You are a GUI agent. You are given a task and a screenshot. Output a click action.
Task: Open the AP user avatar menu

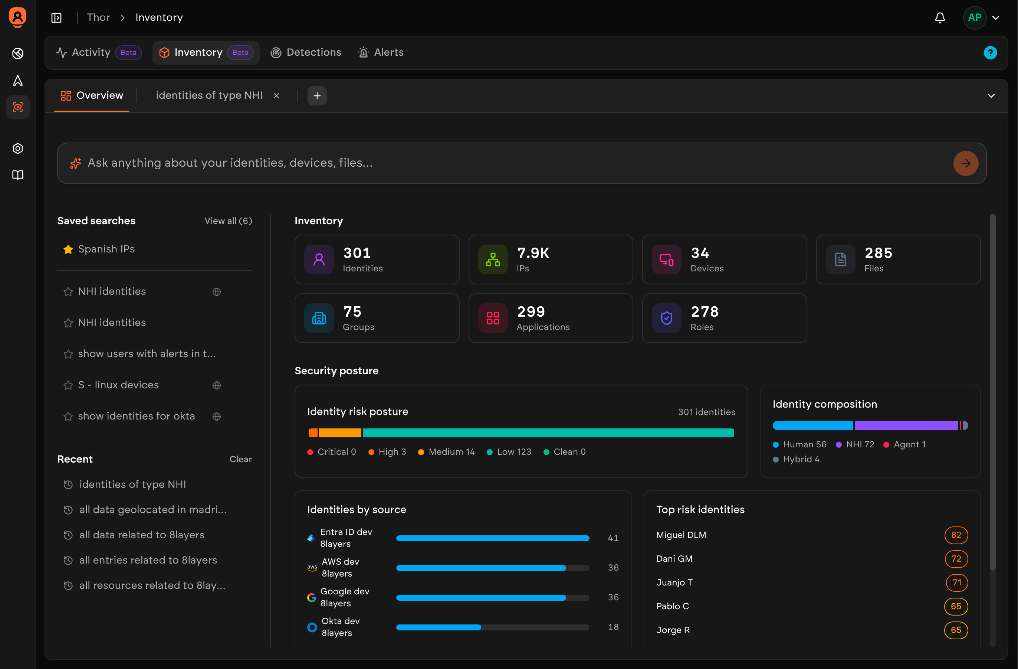(x=974, y=17)
